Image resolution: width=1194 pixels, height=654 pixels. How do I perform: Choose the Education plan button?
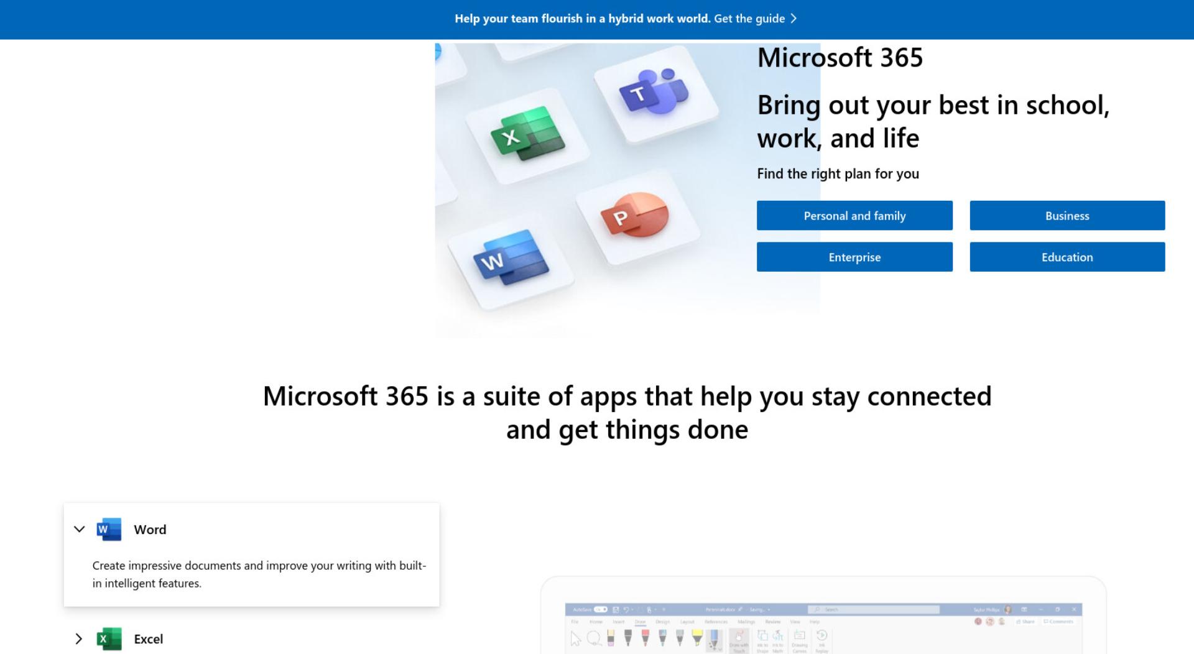[x=1067, y=257]
